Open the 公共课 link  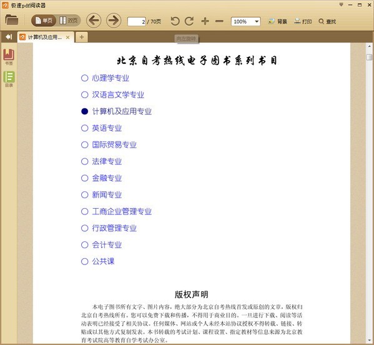[103, 261]
